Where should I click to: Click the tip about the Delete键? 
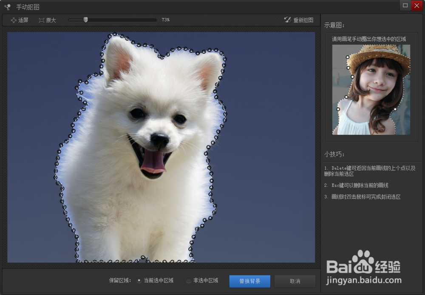pos(370,171)
